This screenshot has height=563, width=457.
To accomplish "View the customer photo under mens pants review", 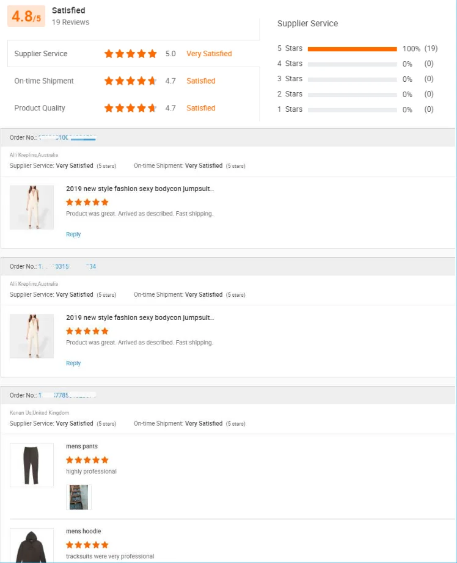I will [x=79, y=497].
